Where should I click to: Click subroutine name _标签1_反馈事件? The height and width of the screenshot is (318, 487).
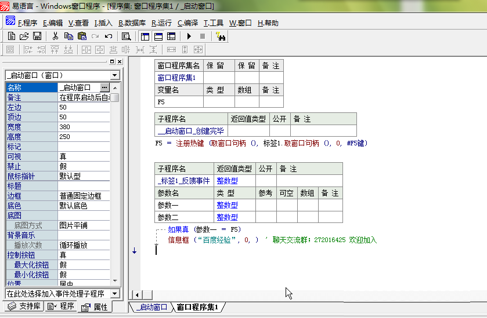183,181
